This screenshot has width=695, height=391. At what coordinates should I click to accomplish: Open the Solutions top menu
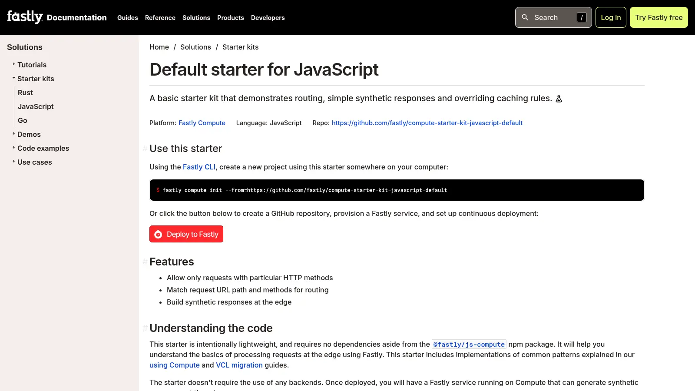coord(196,18)
